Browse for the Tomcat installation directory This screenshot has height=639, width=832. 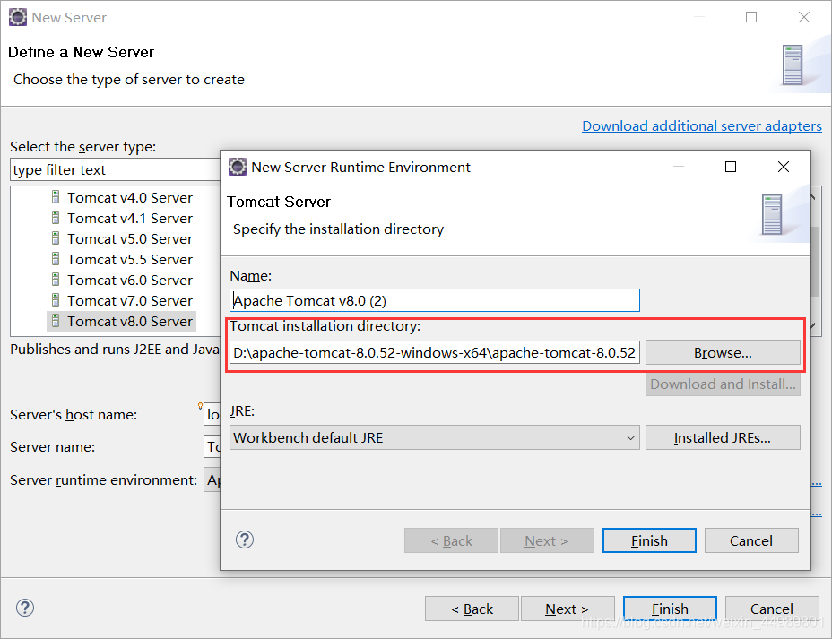click(723, 352)
